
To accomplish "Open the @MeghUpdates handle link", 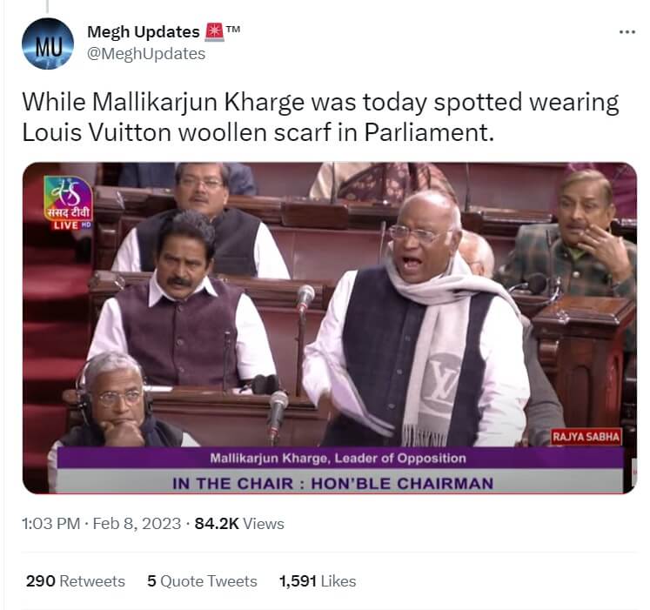I will 146,53.
